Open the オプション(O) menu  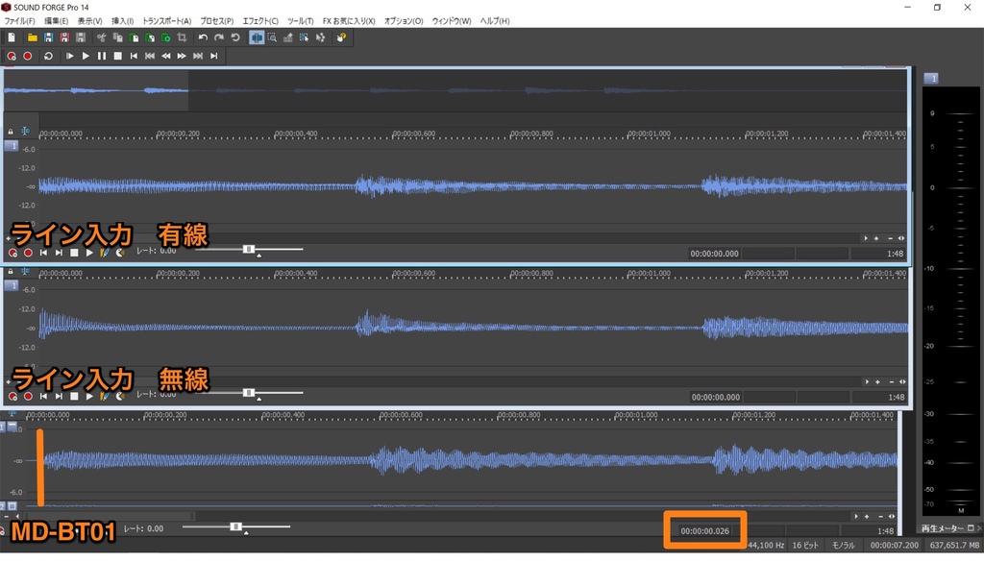coord(404,21)
